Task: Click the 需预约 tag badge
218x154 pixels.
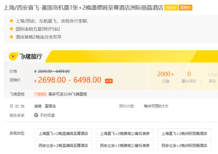Action: tap(186, 8)
